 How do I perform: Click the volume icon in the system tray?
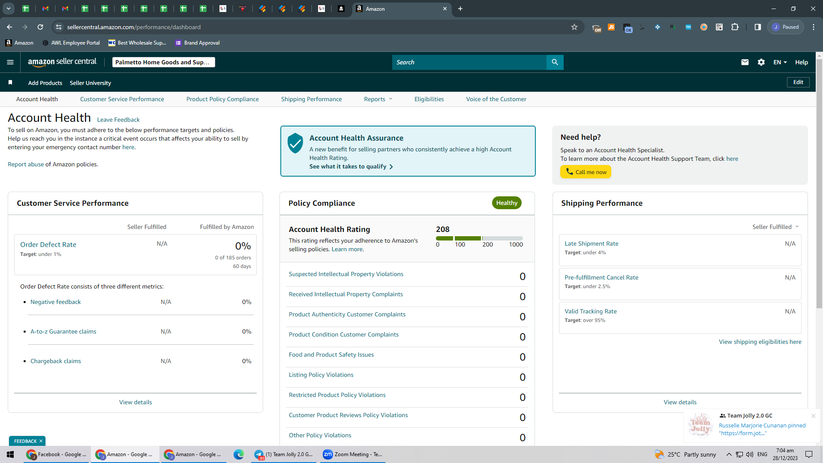750,454
